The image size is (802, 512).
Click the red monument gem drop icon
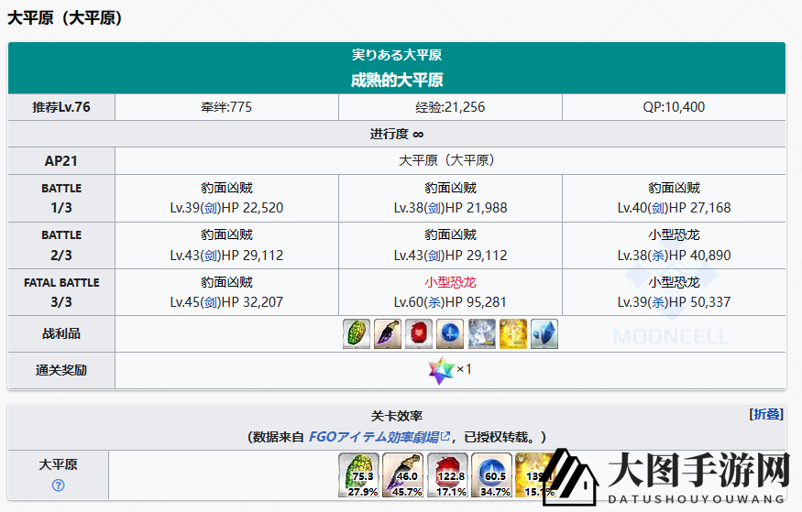(420, 334)
